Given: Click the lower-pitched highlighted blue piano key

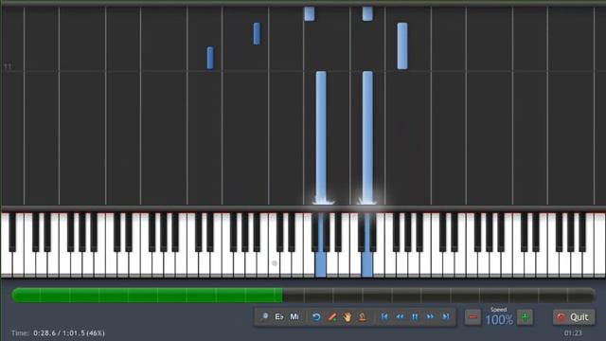Looking at the screenshot, I should point(320,263).
